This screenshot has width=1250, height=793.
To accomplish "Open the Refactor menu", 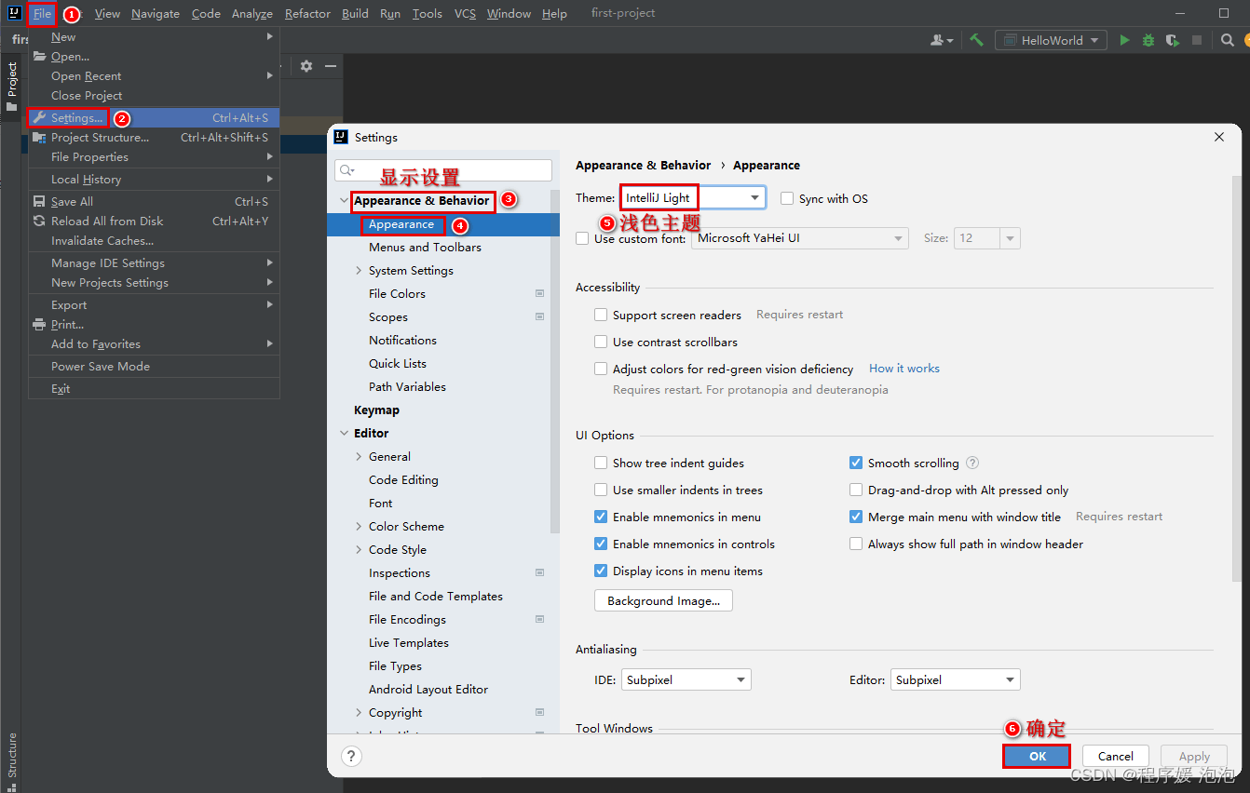I will pos(307,13).
